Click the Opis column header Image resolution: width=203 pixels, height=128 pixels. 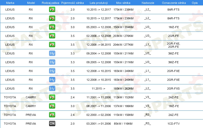coord(195,3)
